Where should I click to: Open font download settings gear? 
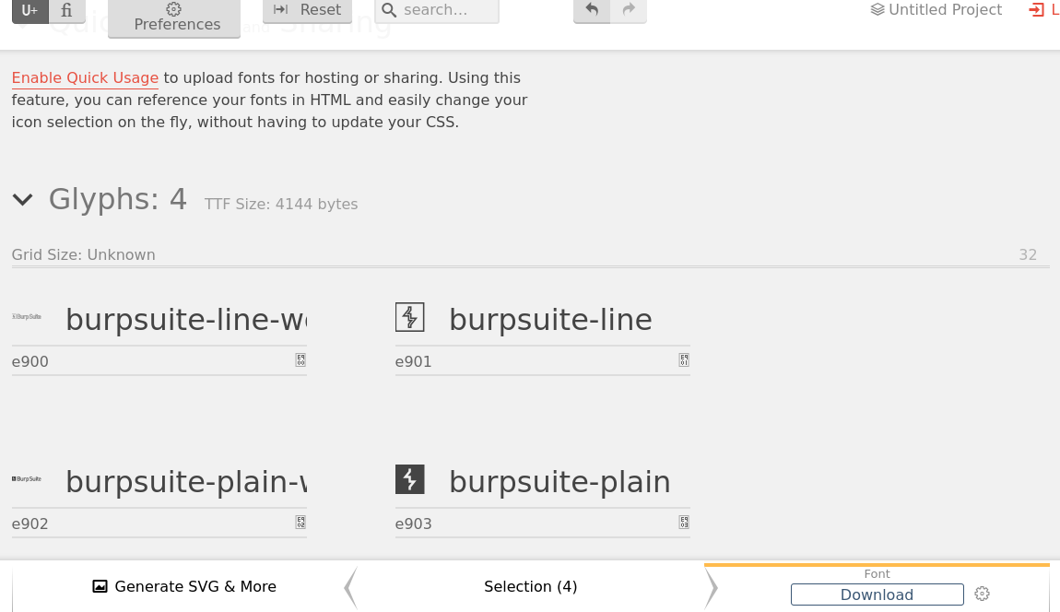click(983, 594)
